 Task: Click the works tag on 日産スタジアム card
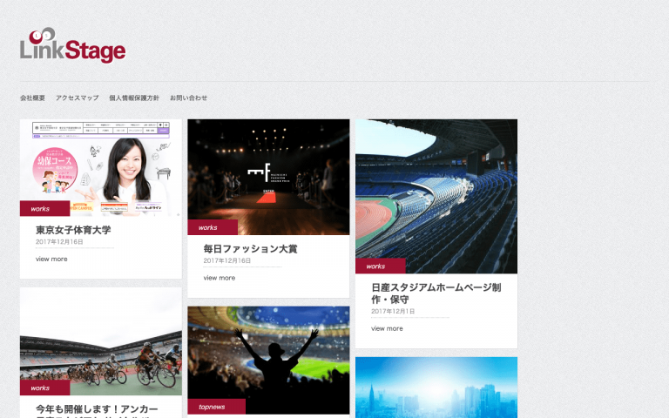pos(380,266)
